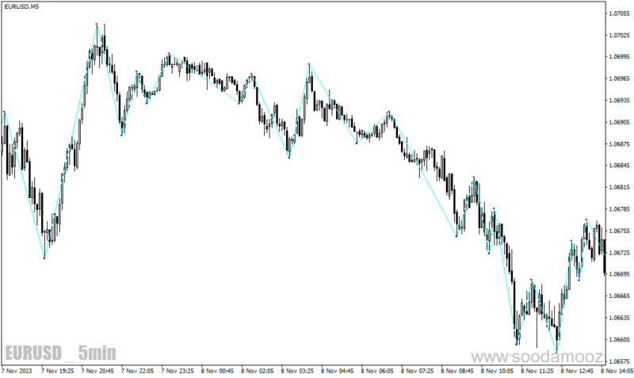
Task: Select the 7 Nov 2023 date label
Action: click(x=17, y=371)
